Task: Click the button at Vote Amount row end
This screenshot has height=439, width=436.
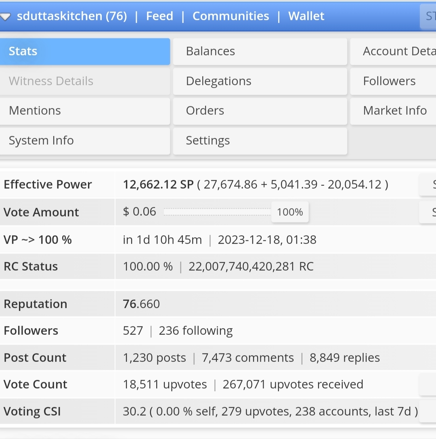Action: point(428,212)
